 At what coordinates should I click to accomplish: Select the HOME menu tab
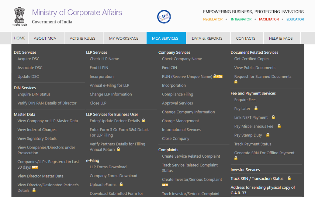coord(19,38)
